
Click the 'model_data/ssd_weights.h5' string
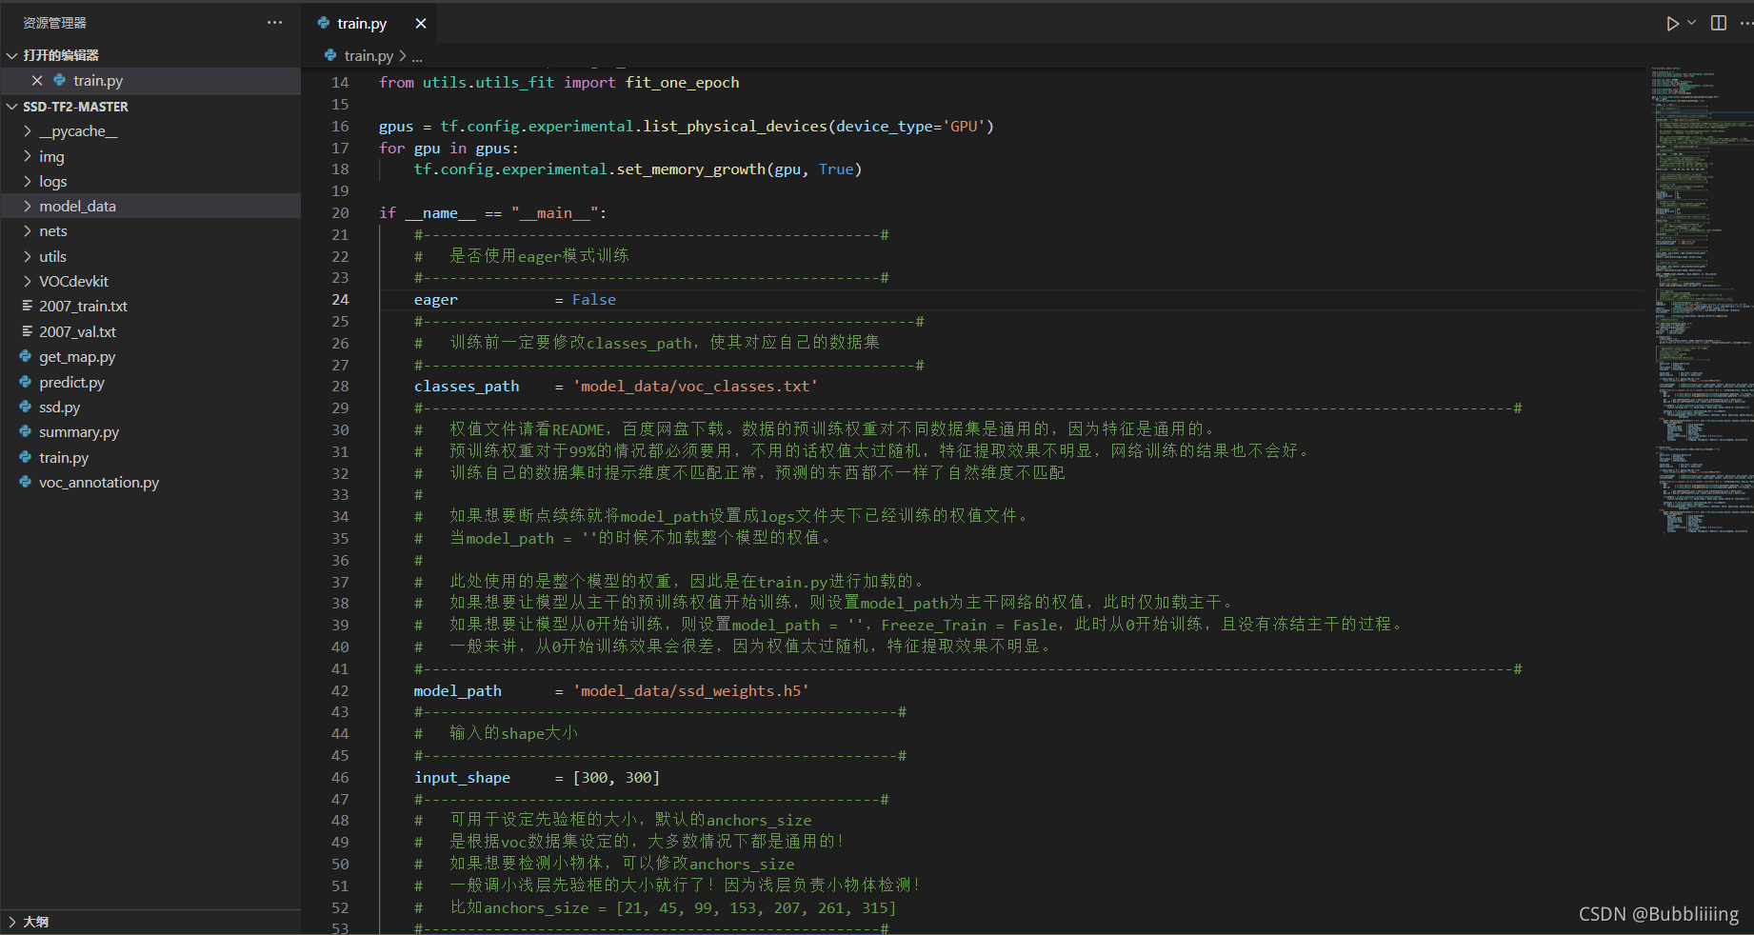click(x=690, y=691)
